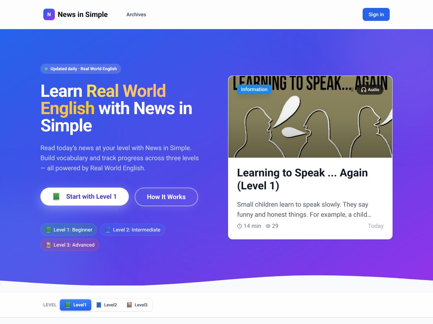Image resolution: width=433 pixels, height=324 pixels.
Task: Select the Level 3: Advanced chip
Action: click(x=70, y=245)
